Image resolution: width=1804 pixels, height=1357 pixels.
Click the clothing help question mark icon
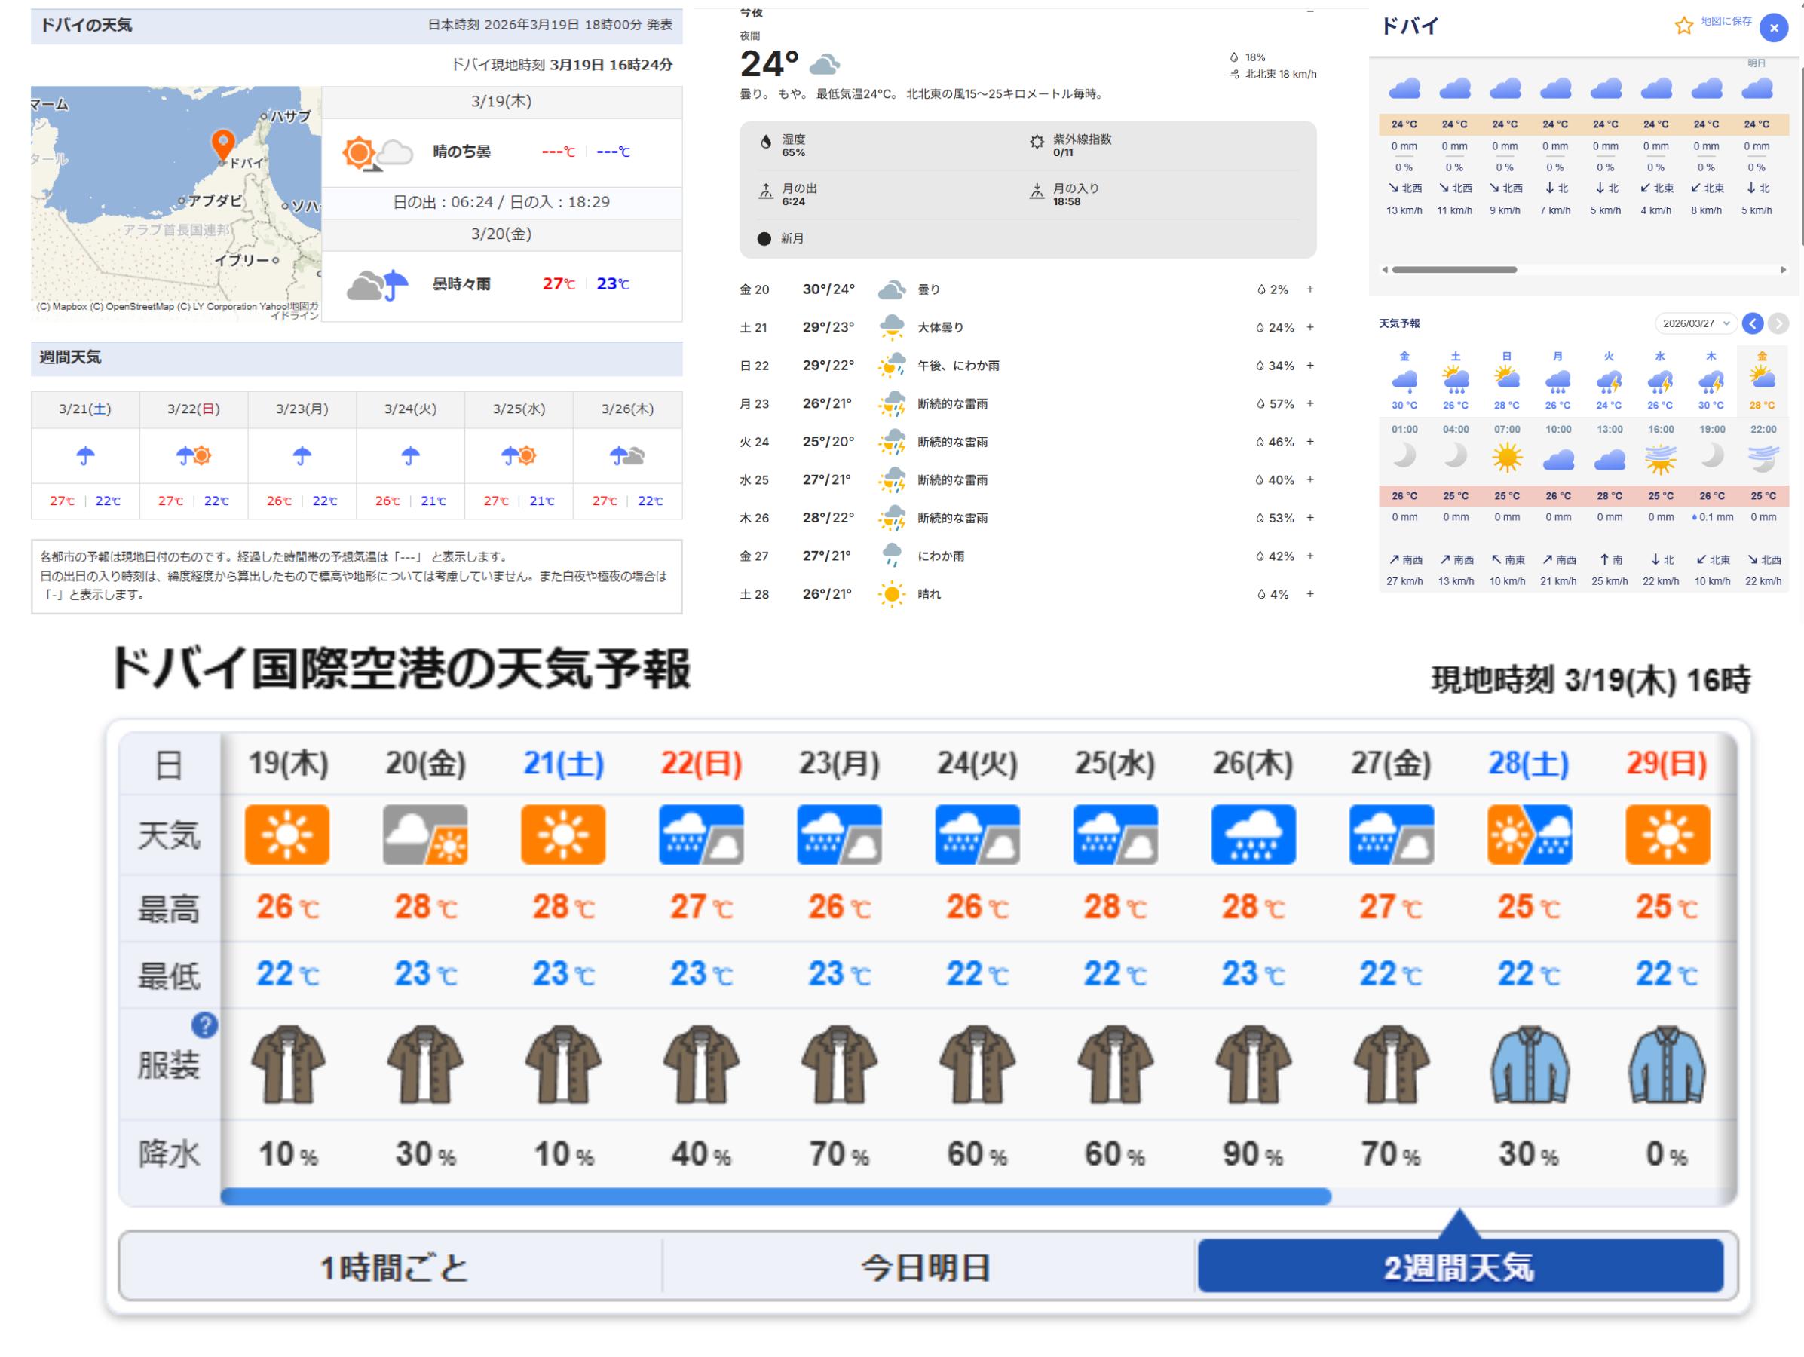[x=204, y=1025]
